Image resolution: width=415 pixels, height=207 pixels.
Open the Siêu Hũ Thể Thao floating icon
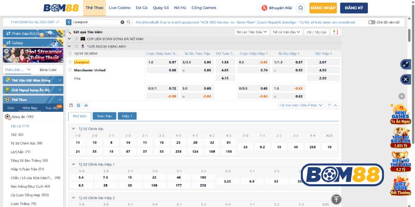tap(400, 161)
